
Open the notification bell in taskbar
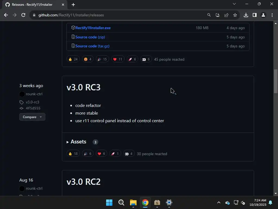coord(271,202)
